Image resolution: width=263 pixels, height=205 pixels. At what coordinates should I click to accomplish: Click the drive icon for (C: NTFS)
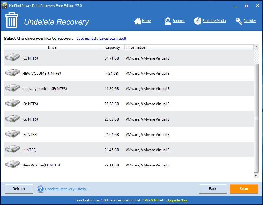tap(12, 57)
